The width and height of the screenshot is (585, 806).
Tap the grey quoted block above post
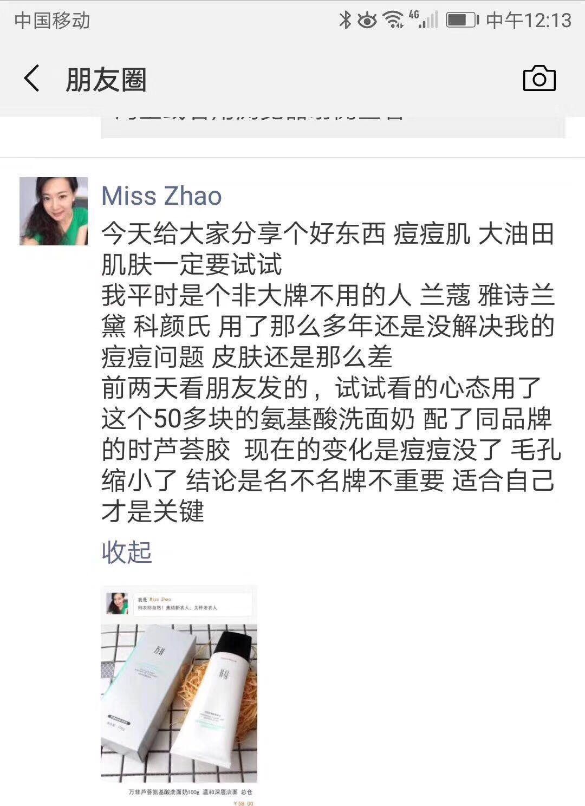(333, 126)
